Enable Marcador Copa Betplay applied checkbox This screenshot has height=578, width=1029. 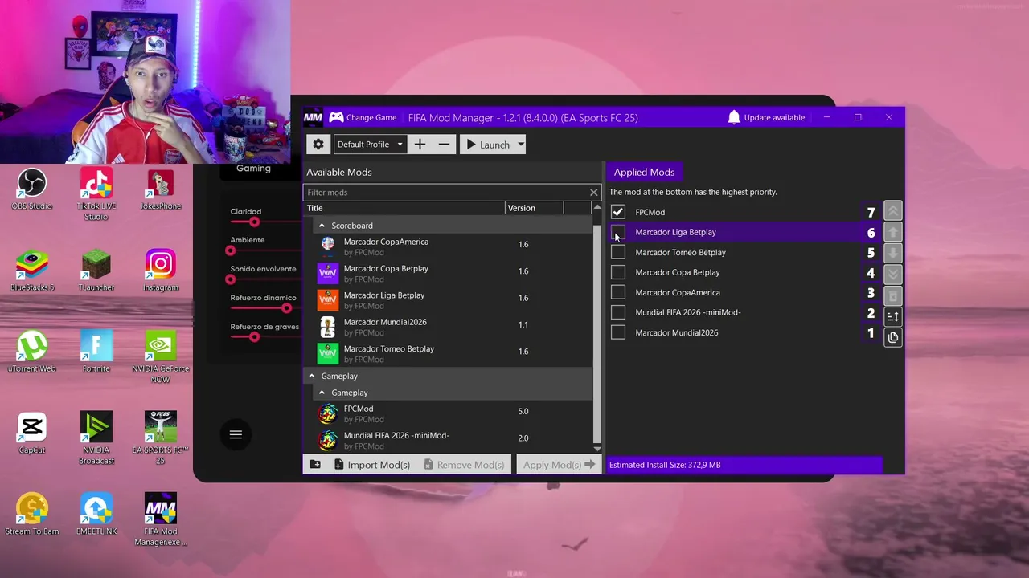pos(617,272)
